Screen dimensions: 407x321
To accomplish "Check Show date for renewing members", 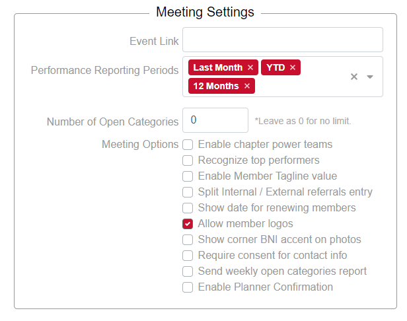I will pyautogui.click(x=188, y=208).
